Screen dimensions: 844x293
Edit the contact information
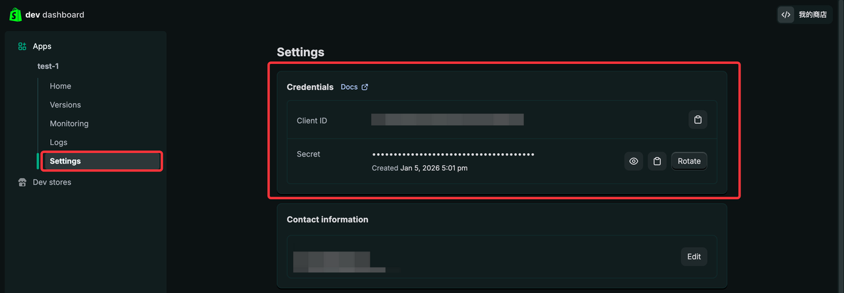pyautogui.click(x=694, y=257)
